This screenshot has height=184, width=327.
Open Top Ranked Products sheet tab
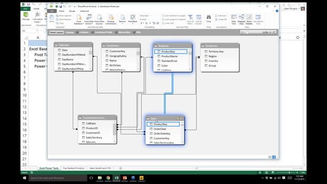point(74,168)
